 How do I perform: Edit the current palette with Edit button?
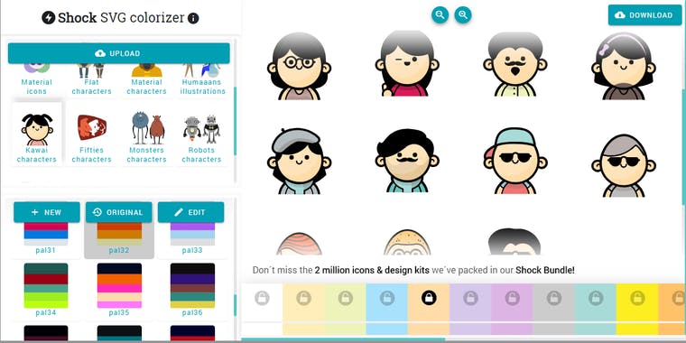190,212
